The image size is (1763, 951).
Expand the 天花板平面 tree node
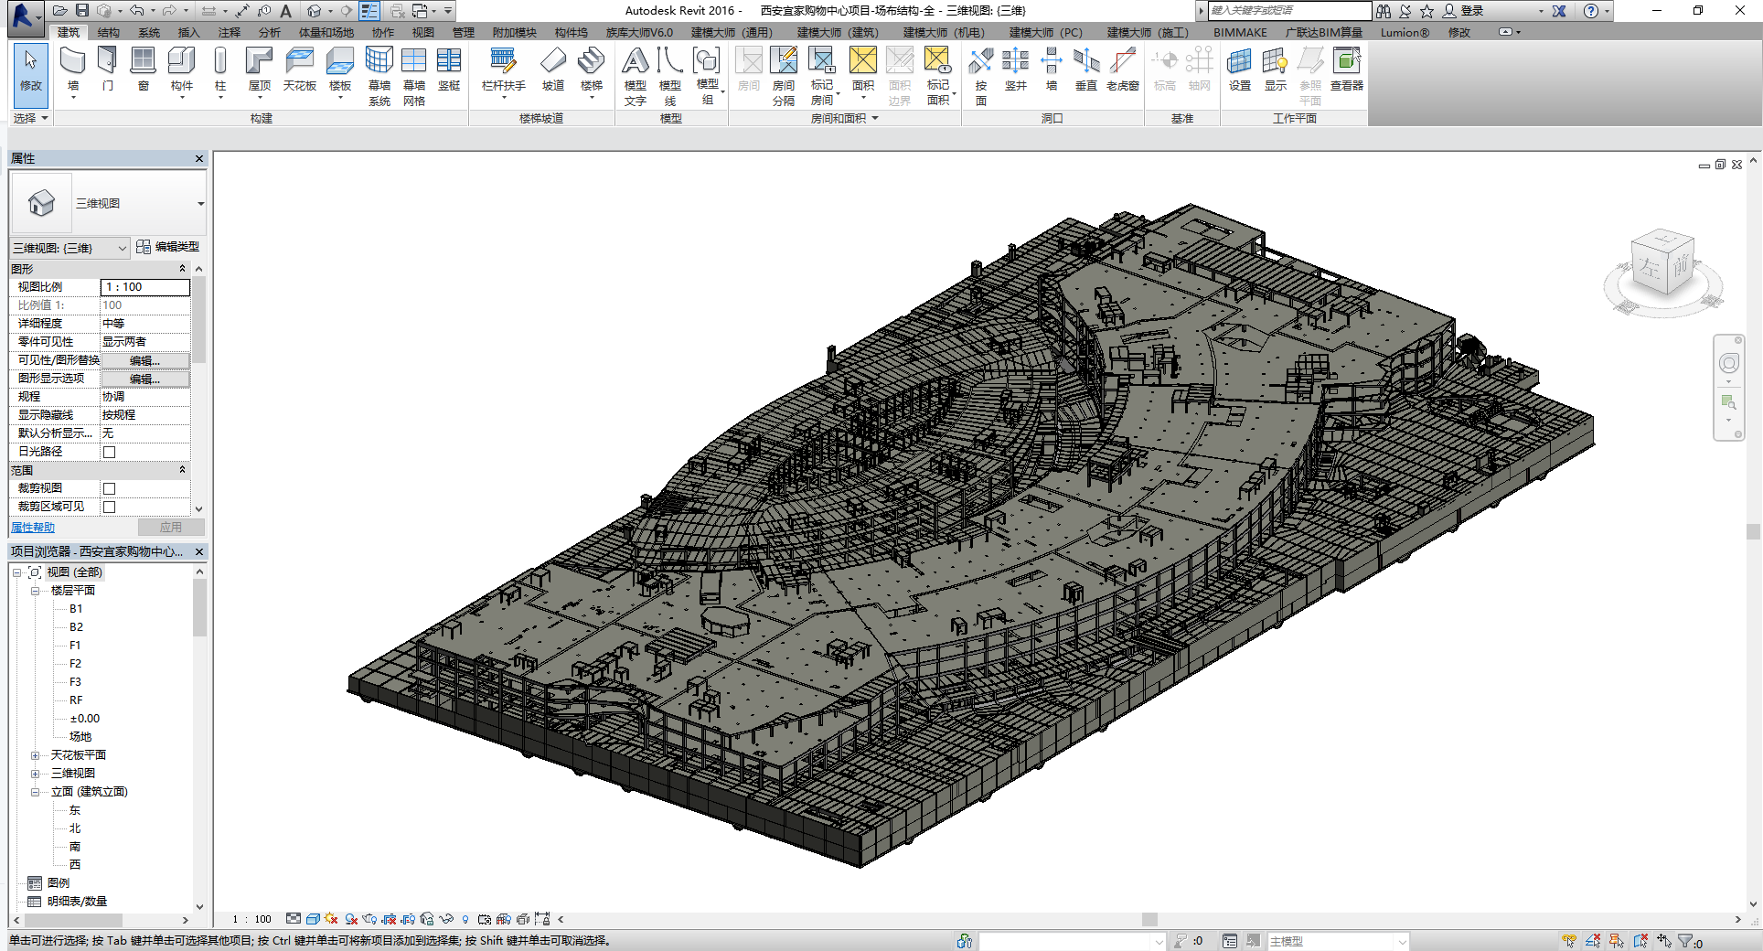tap(35, 755)
